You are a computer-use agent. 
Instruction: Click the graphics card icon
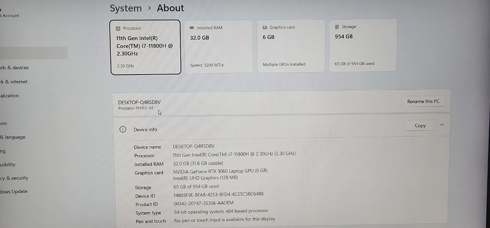click(265, 27)
